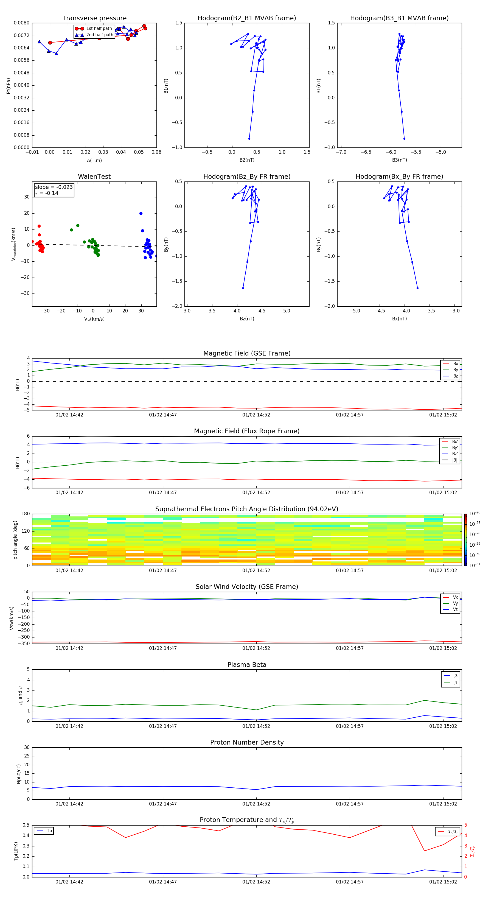Select the "V_remaining(km/s)" y-axis label
Image resolution: width=494 pixels, height=906 pixels.
coord(14,244)
